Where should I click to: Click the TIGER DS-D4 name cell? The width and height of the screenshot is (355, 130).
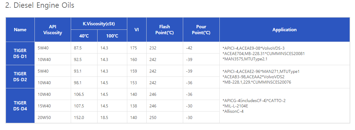point(20,106)
